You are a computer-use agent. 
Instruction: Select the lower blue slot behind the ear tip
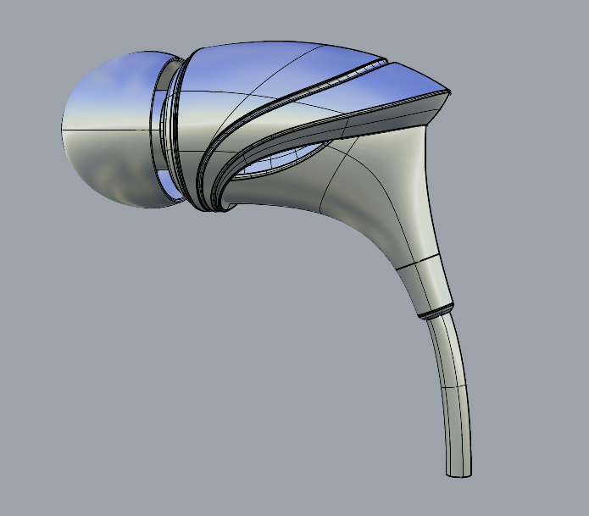[x=164, y=183]
